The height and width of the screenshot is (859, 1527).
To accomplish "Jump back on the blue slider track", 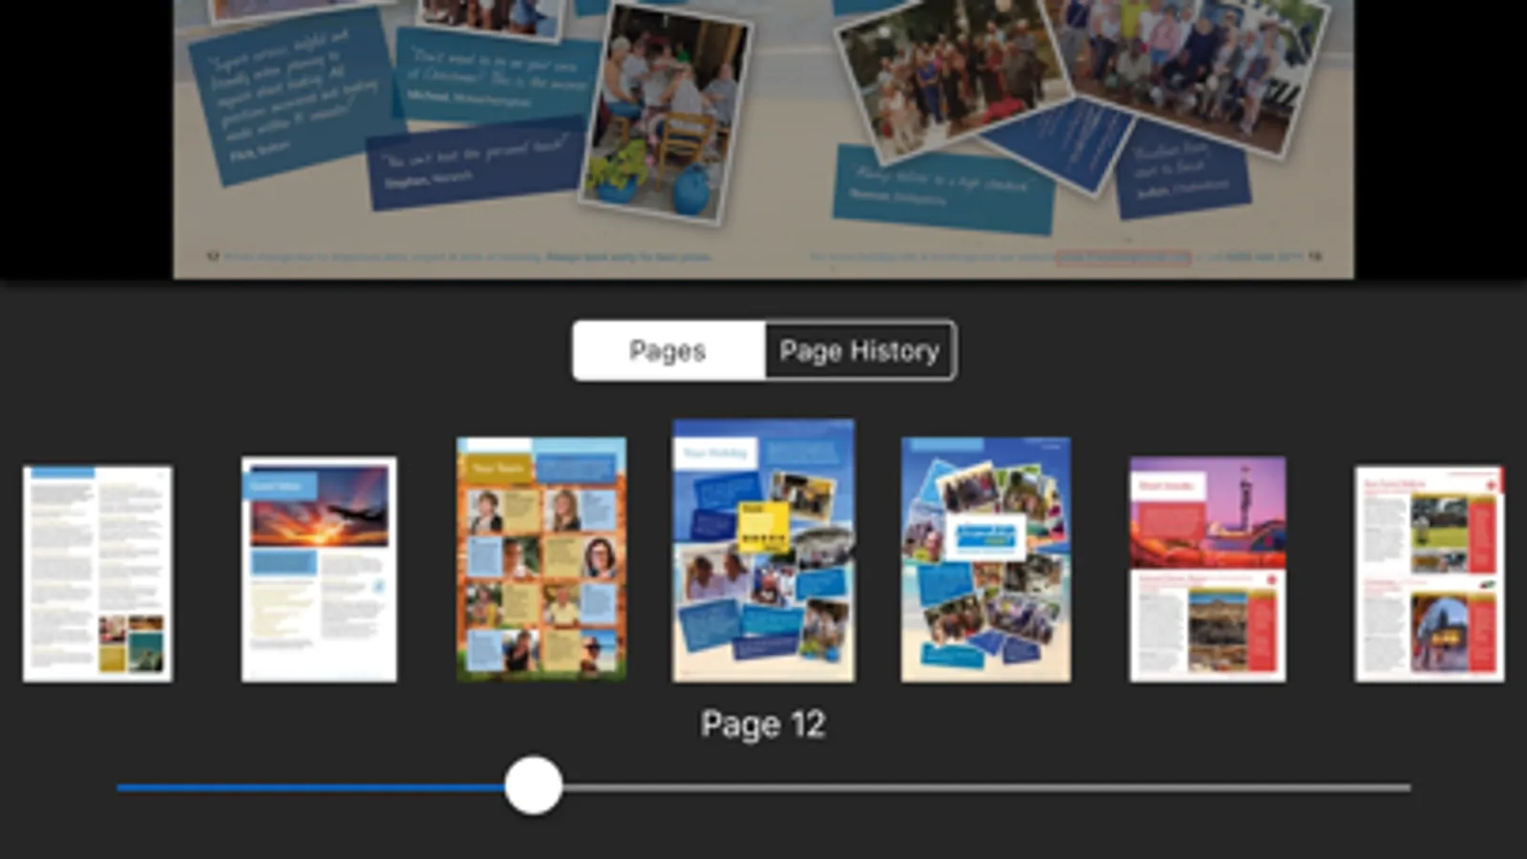I will (x=310, y=787).
